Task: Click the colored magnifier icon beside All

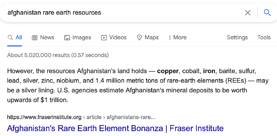Action: (10, 38)
